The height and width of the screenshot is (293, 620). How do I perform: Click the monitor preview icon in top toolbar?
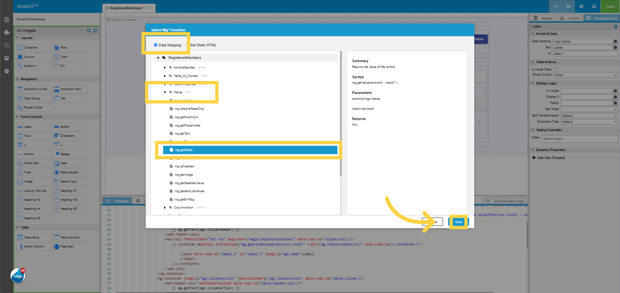point(594,6)
